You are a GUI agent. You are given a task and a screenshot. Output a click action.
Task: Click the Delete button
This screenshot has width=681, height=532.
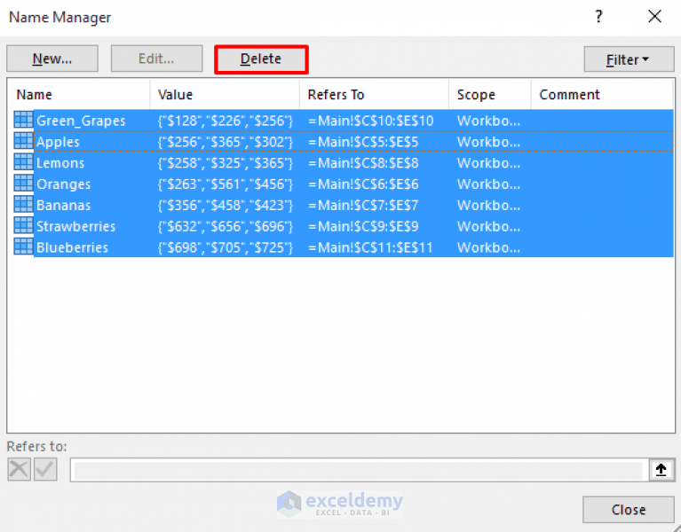[x=261, y=59]
